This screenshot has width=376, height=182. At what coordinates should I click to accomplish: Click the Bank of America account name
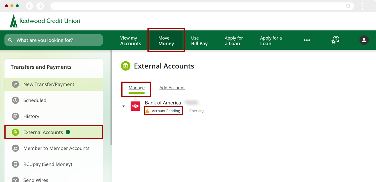pyautogui.click(x=163, y=103)
